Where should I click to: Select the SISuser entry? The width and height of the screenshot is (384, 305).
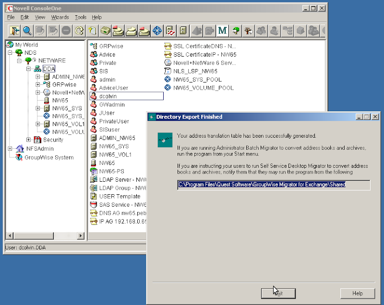[109, 129]
